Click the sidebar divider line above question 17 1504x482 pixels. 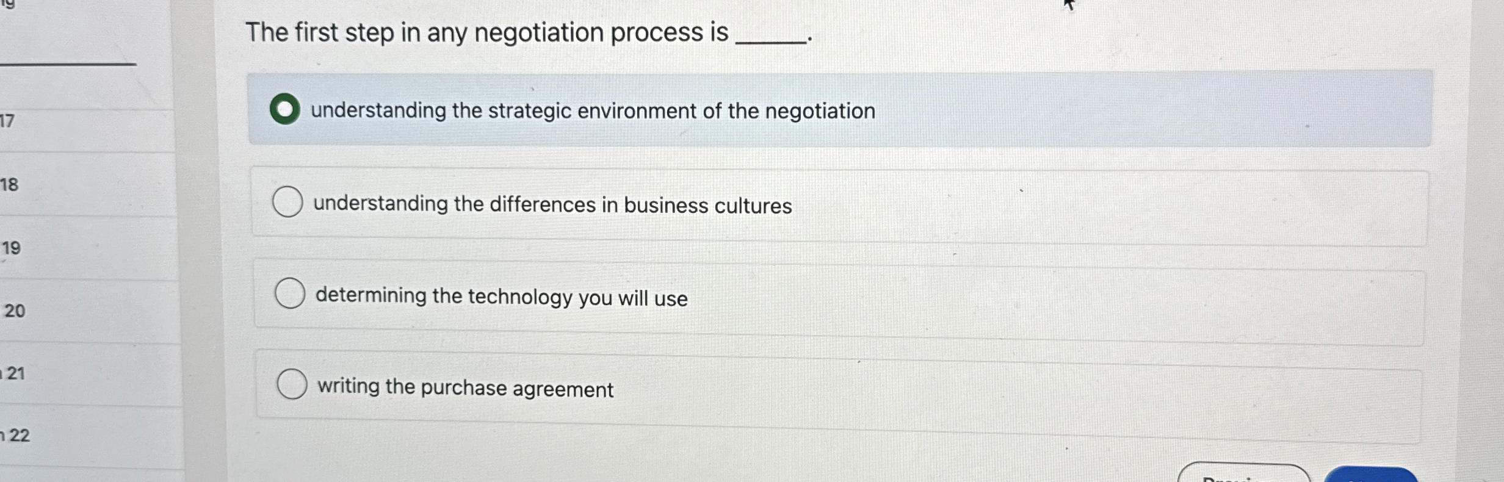click(67, 64)
